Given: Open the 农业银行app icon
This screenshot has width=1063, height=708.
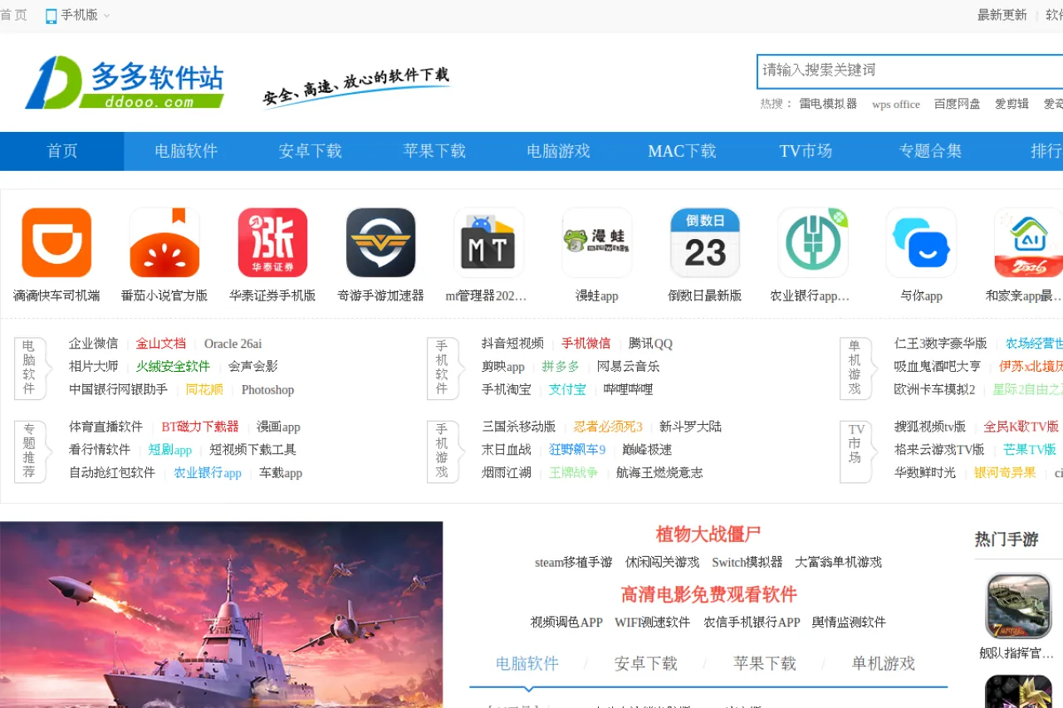Looking at the screenshot, I should pyautogui.click(x=813, y=242).
